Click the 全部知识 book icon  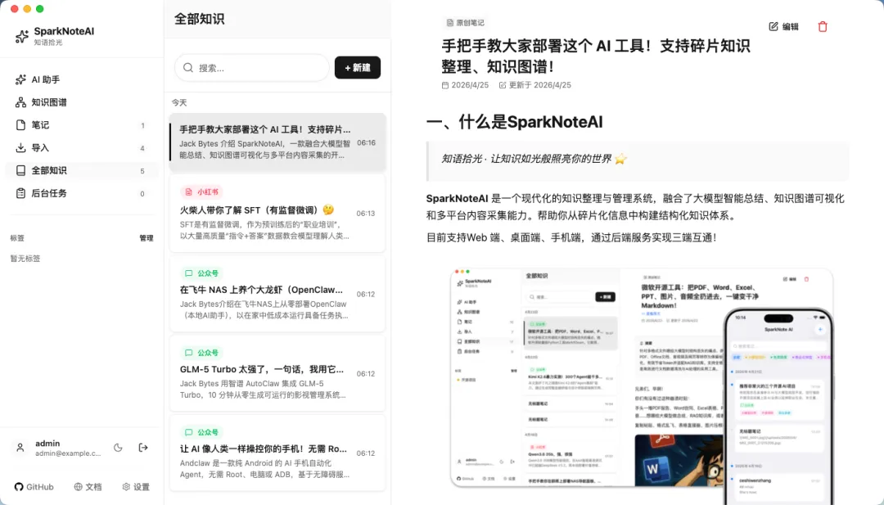click(20, 170)
